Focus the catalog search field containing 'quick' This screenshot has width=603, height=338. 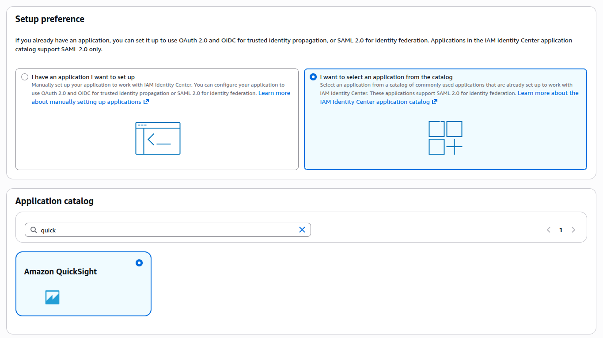[168, 230]
